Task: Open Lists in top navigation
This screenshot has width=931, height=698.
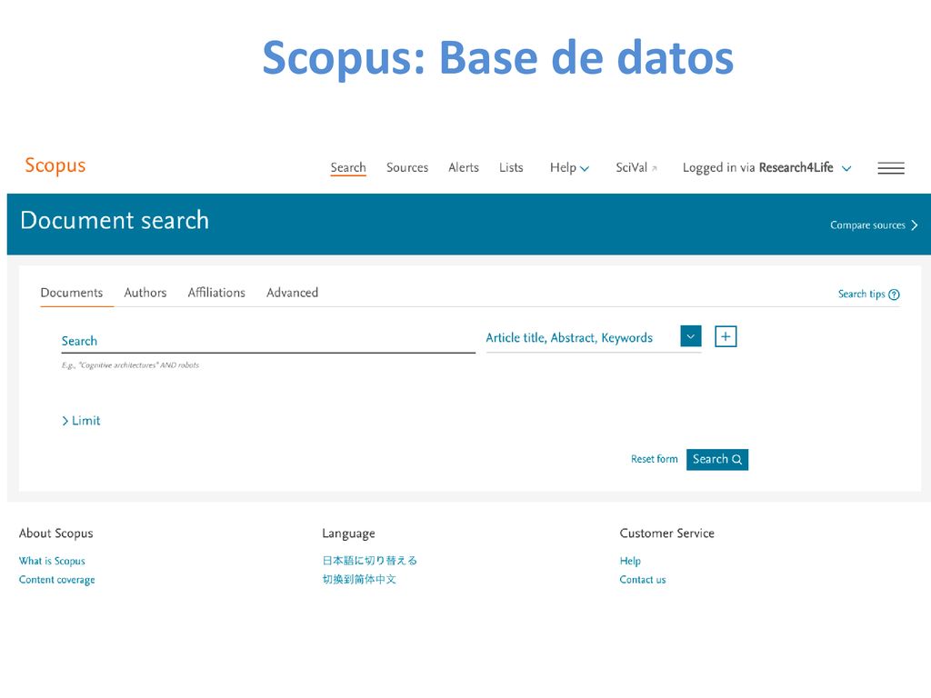Action: click(x=511, y=168)
